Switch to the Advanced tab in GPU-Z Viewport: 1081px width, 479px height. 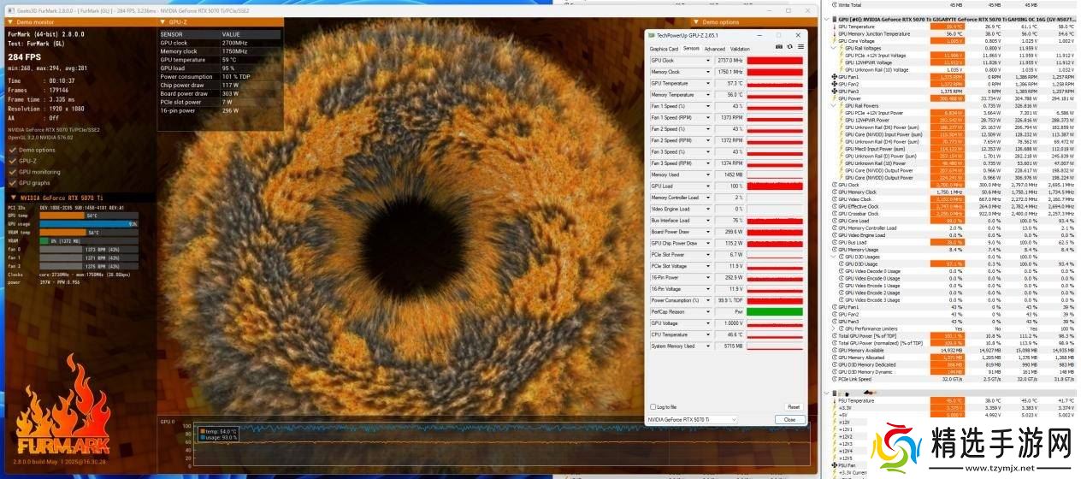(714, 49)
